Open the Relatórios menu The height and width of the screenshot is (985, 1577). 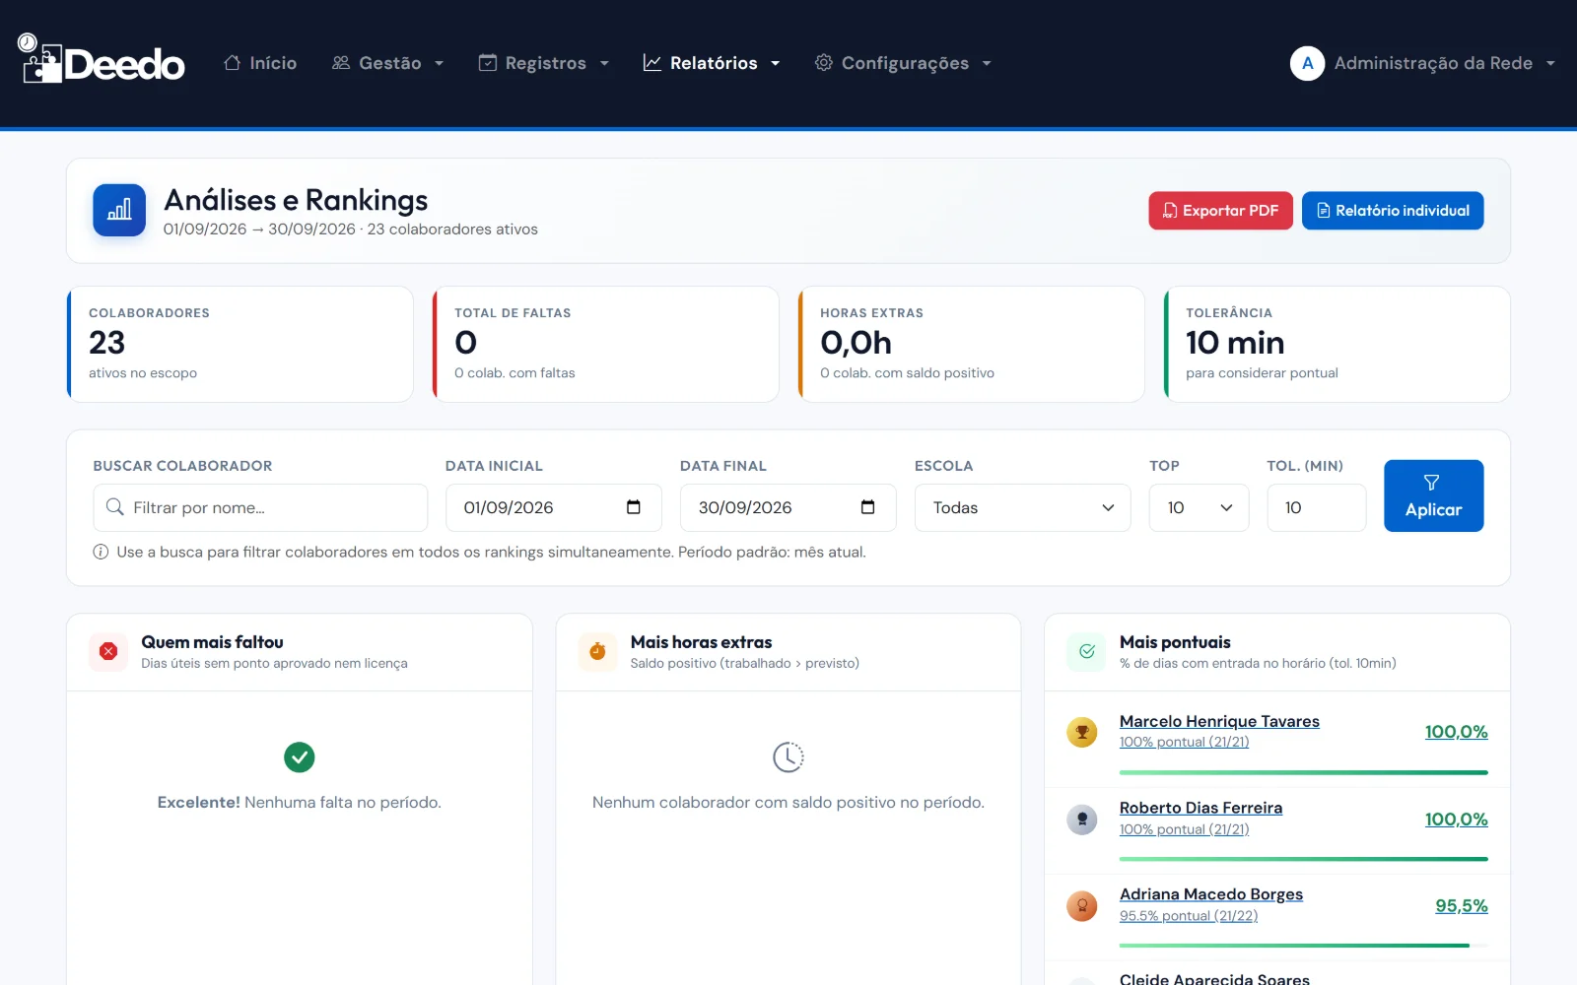coord(712,63)
